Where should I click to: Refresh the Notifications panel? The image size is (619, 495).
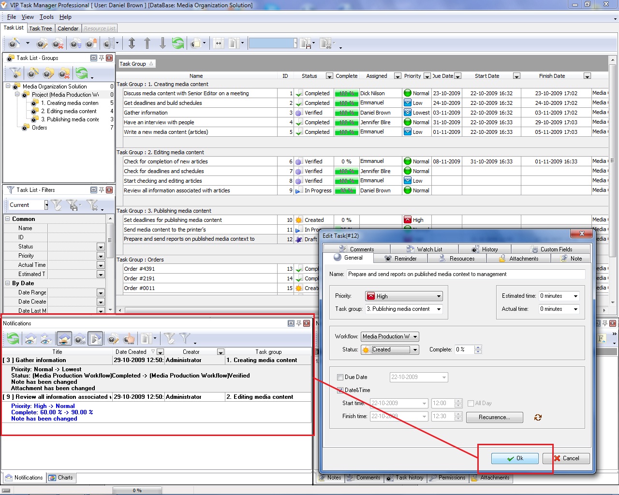(x=13, y=338)
